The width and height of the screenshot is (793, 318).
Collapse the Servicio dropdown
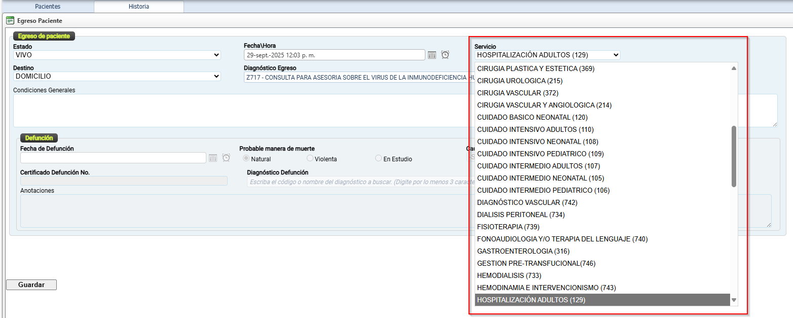pos(547,55)
